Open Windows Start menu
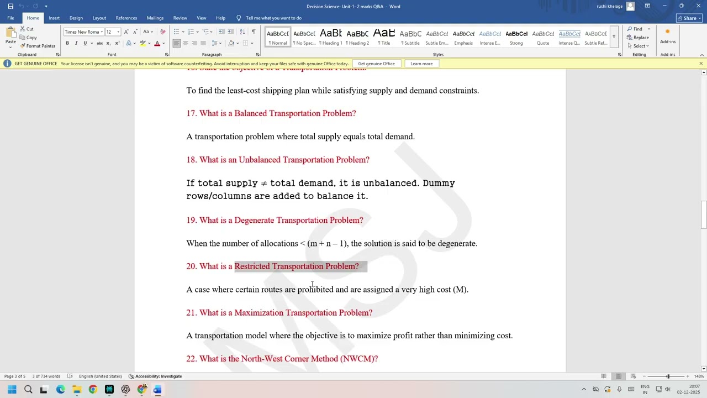The image size is (707, 398). click(x=12, y=390)
